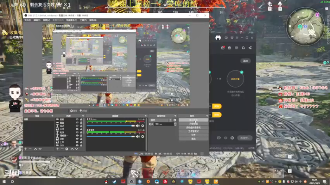Pop out the Audio Mixer dock header icon
The width and height of the screenshot is (330, 185).
coord(146,116)
